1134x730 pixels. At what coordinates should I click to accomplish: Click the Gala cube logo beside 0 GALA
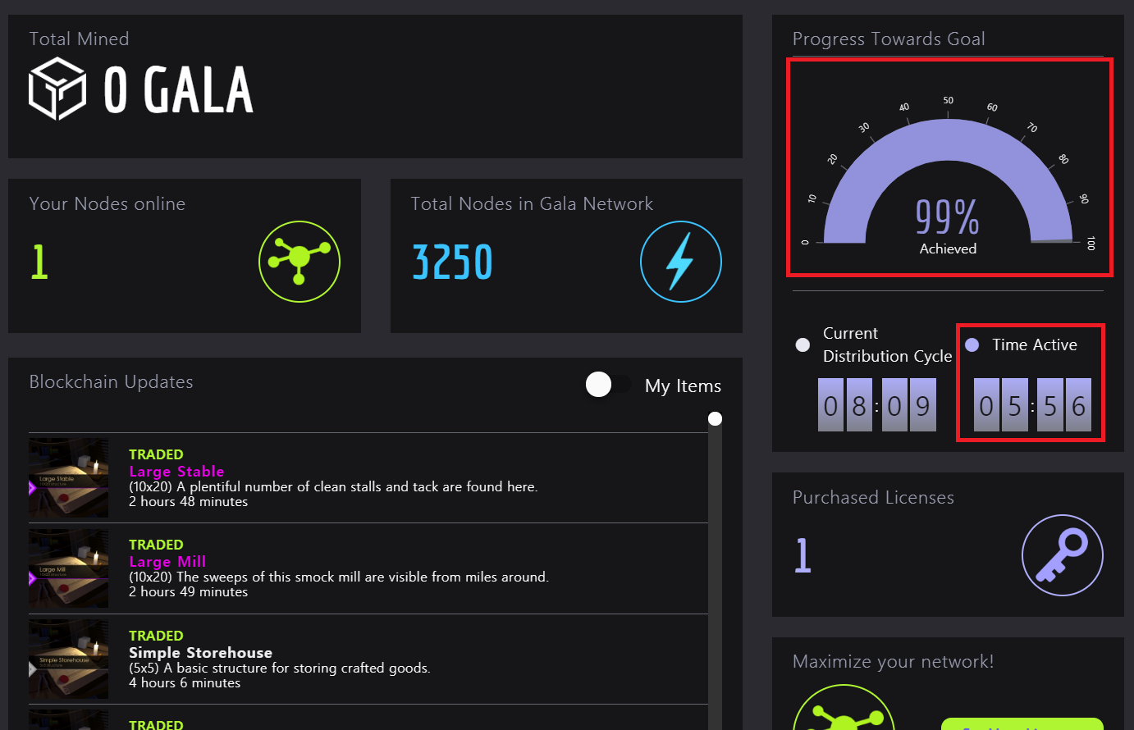click(57, 89)
